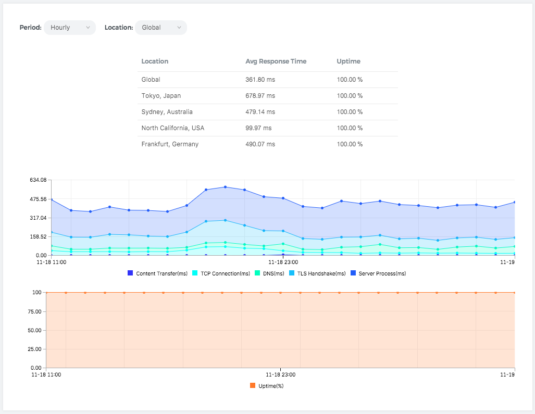Toggle the Uptime(%) legend icon
Screen dimensions: 535x414
pyautogui.click(x=253, y=386)
